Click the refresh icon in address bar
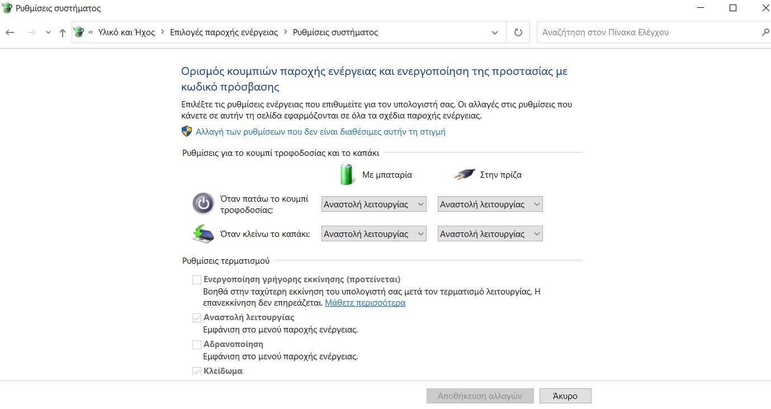 518,32
